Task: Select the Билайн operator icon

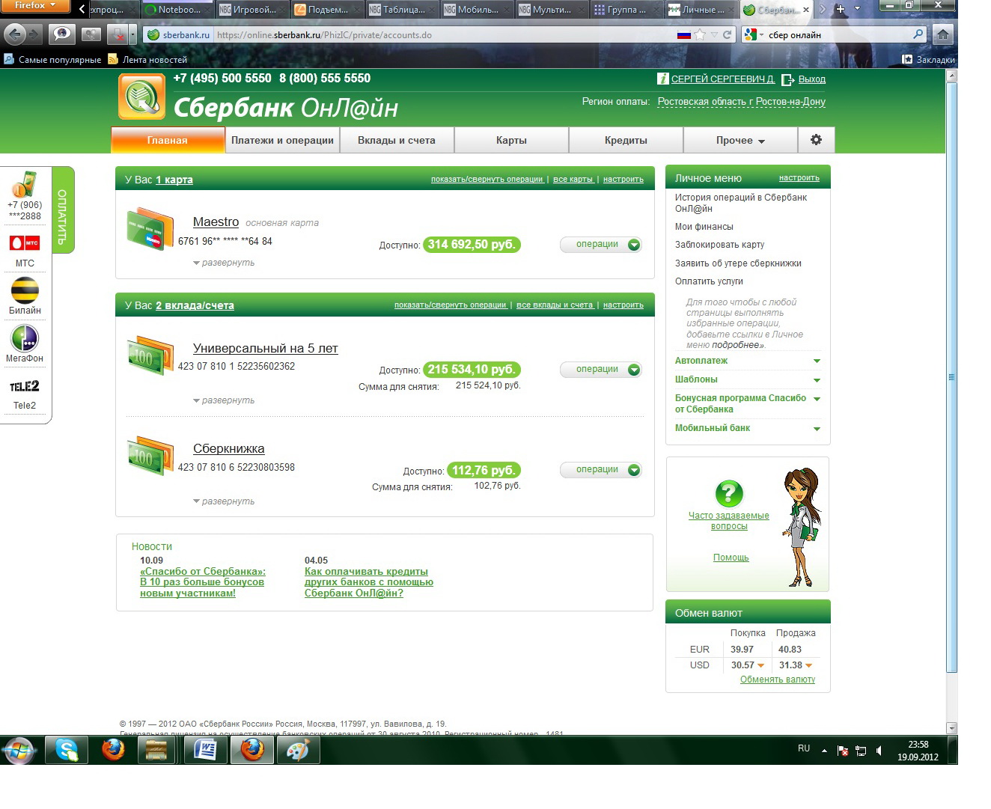Action: 25,290
